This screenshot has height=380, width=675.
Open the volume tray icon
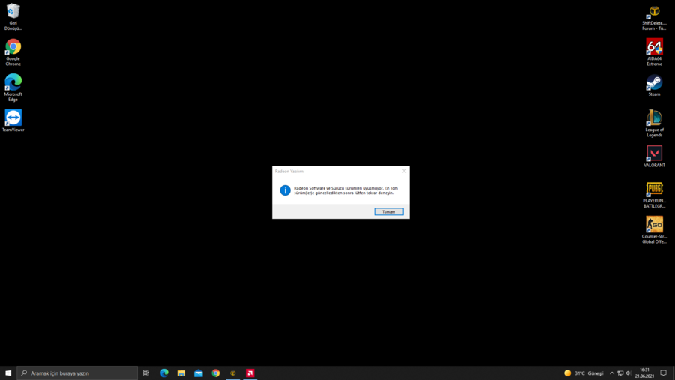click(x=628, y=373)
